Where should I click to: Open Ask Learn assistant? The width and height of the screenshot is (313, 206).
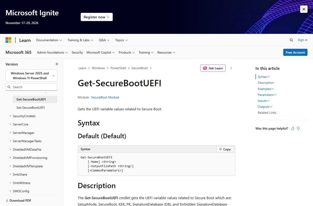[213, 68]
